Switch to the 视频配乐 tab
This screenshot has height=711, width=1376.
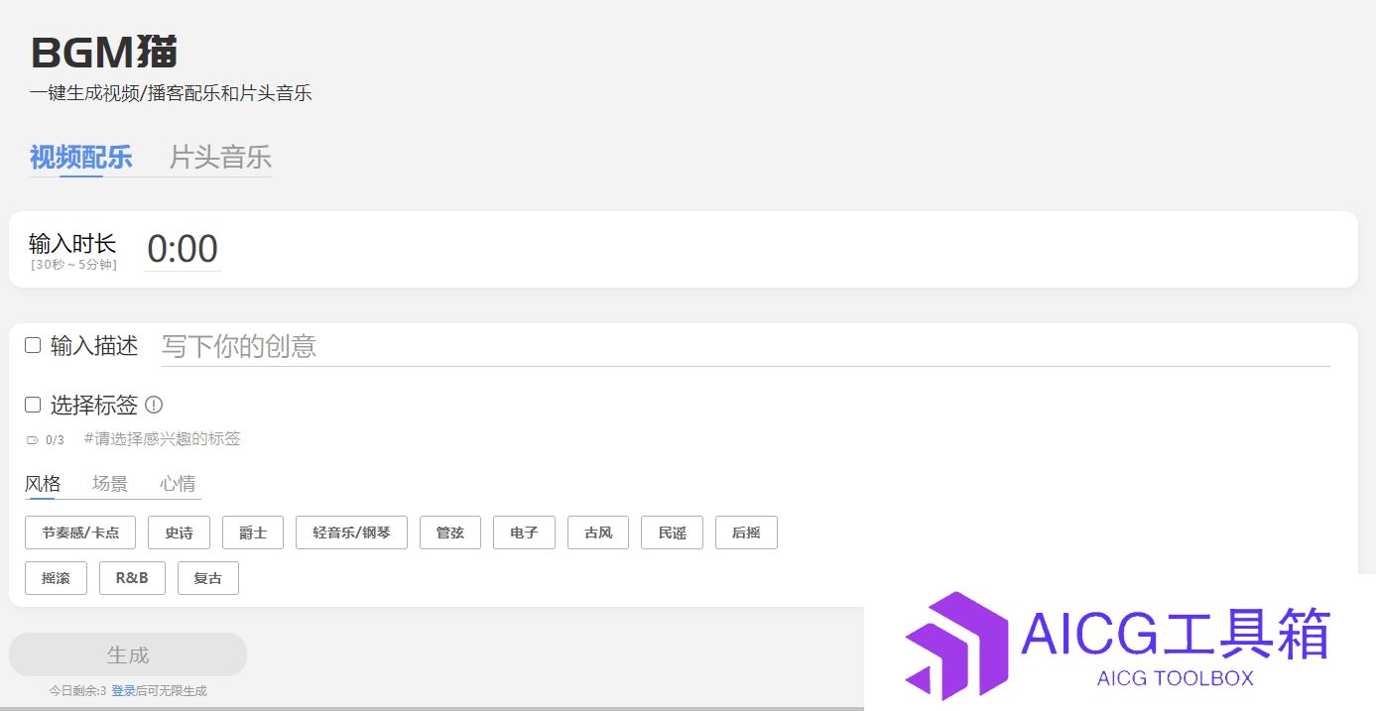point(80,158)
